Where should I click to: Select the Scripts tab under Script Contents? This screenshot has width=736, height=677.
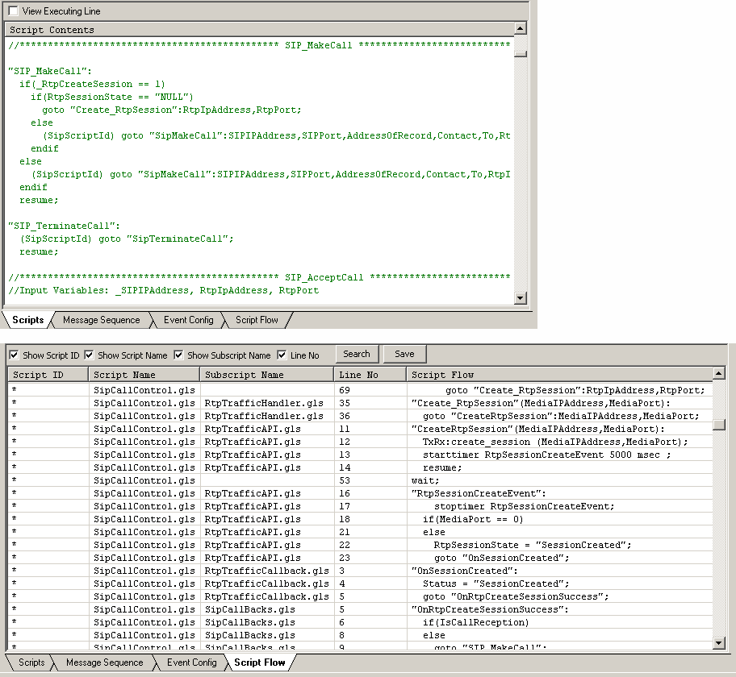pos(27,320)
